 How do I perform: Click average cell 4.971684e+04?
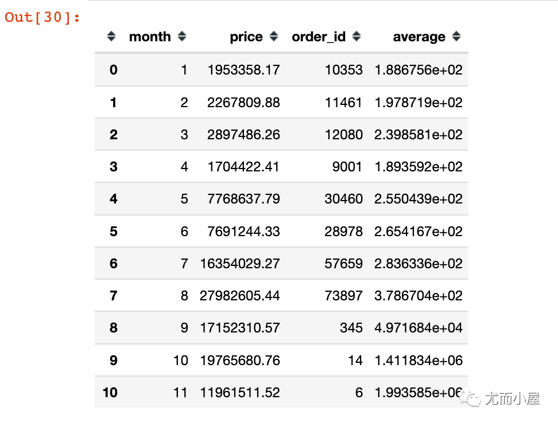click(418, 328)
